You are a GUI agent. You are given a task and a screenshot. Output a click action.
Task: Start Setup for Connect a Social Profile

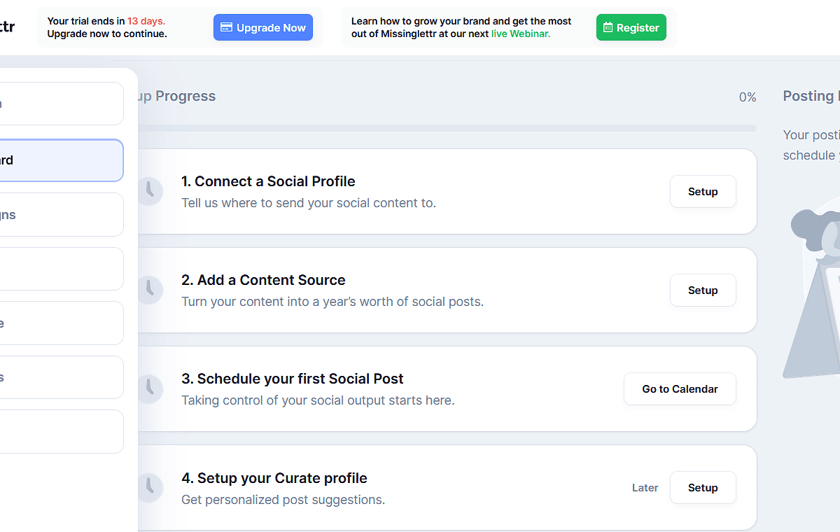point(703,192)
